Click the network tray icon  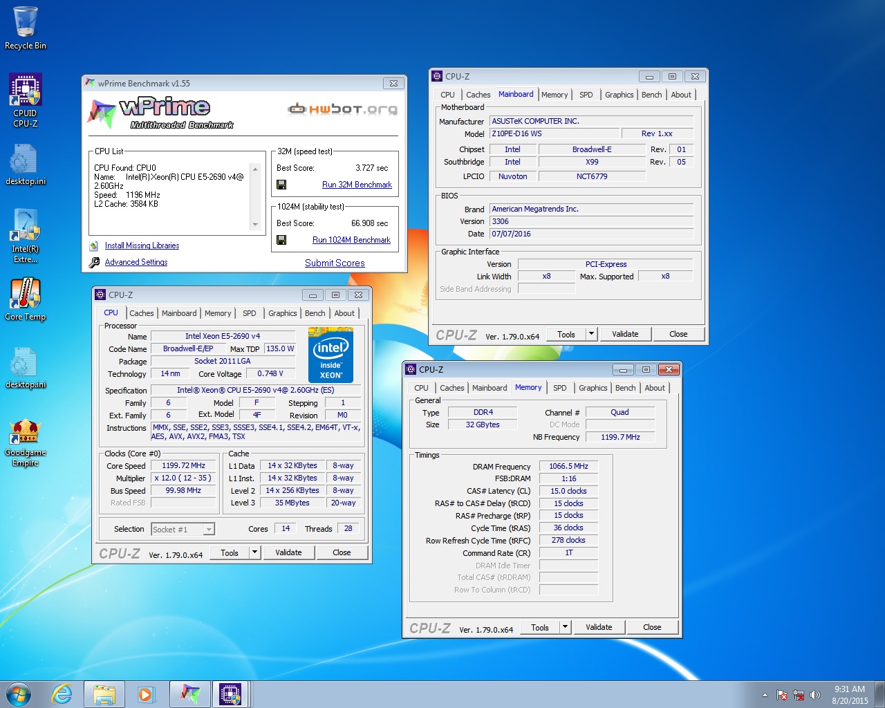799,695
